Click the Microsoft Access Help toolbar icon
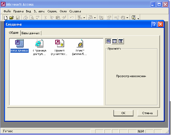Screen dimensions: 171x135 134,18
